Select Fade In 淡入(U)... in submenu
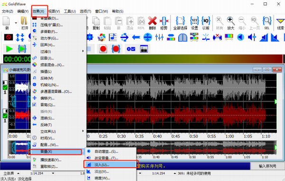 click(x=111, y=165)
